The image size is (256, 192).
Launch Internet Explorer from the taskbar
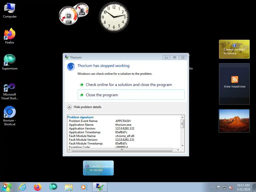[x=22, y=187]
